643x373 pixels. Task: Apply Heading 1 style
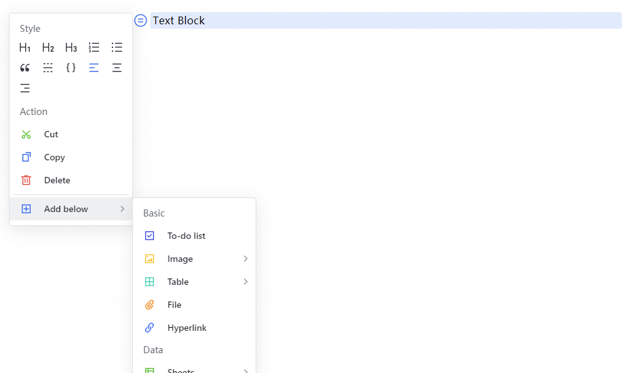[x=25, y=47]
